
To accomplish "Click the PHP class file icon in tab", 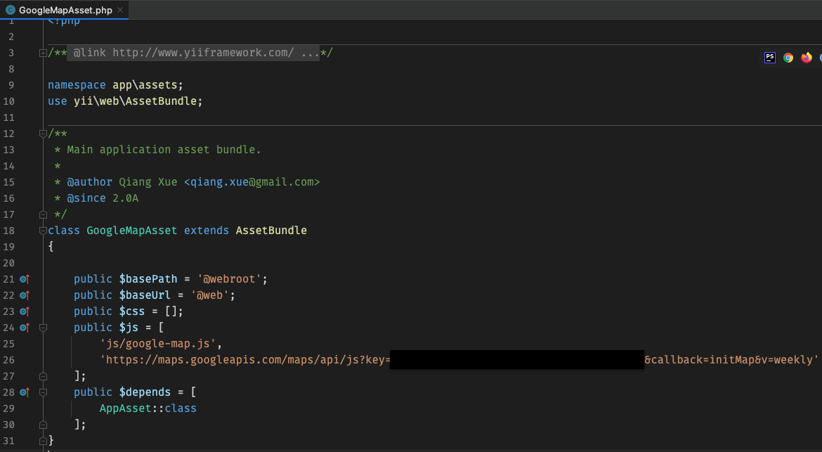I will [11, 10].
